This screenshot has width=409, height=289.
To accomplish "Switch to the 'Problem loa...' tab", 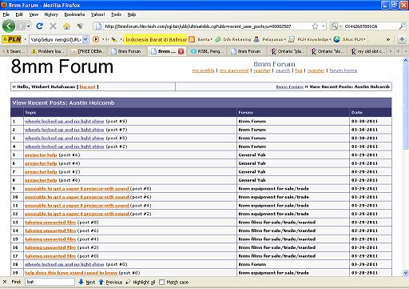I will point(49,51).
